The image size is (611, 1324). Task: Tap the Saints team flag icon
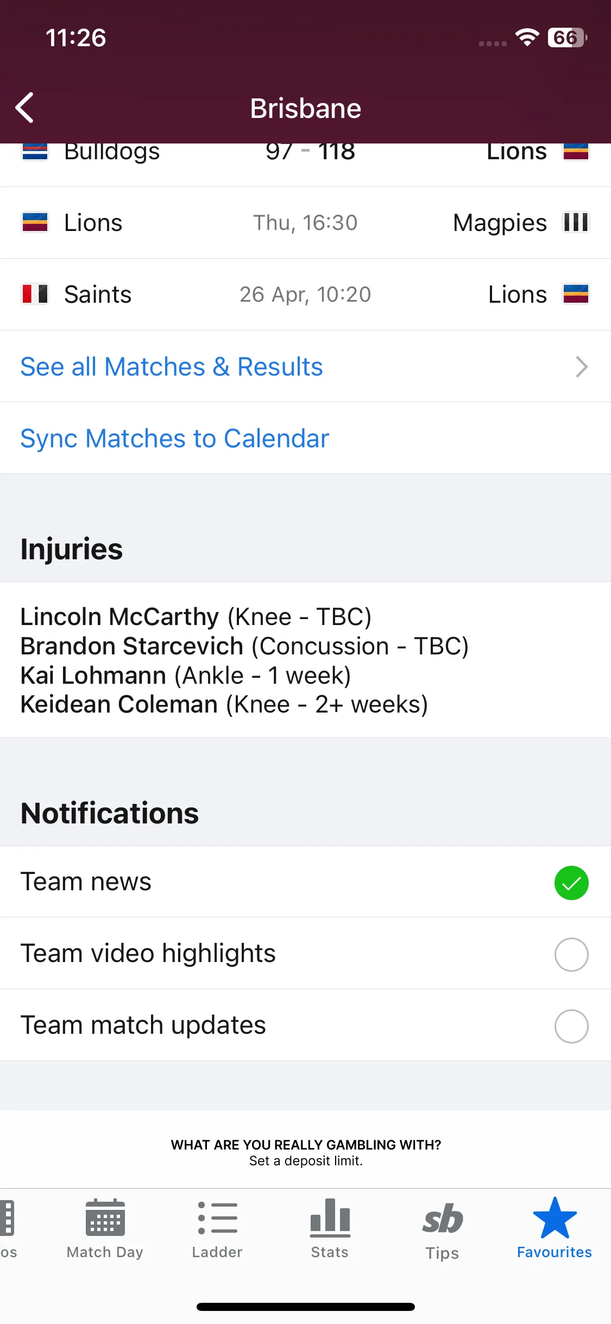click(35, 294)
